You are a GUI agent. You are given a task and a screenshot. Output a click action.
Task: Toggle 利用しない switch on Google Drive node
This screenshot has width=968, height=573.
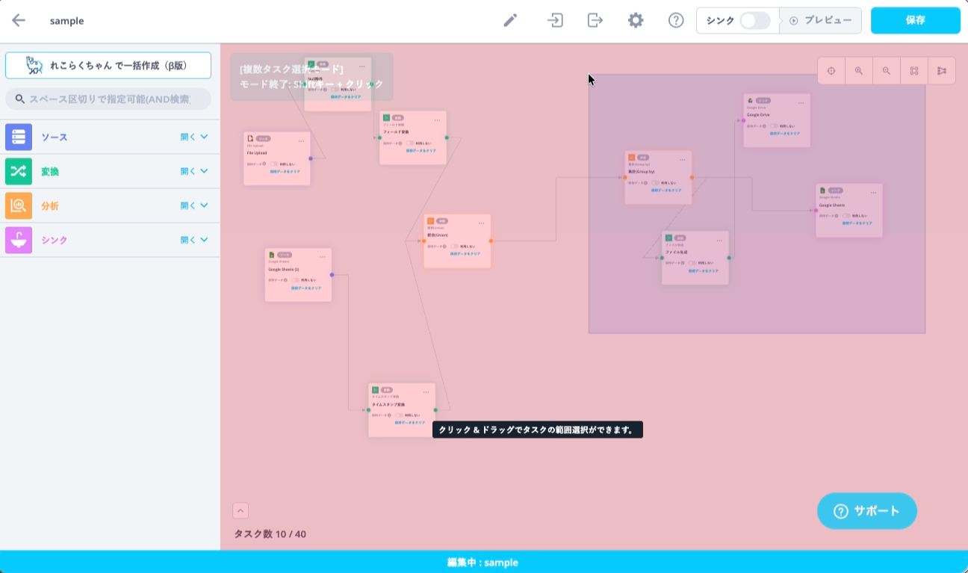(774, 126)
